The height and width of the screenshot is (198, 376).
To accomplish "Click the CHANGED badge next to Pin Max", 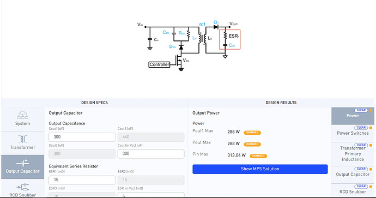I will coord(258,156).
